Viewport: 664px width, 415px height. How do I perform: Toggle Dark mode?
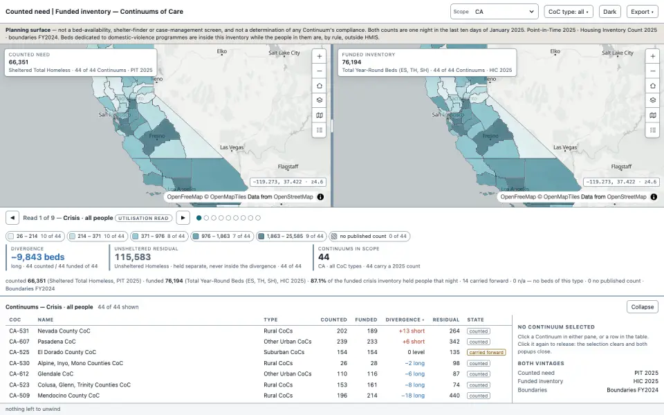[x=610, y=12]
